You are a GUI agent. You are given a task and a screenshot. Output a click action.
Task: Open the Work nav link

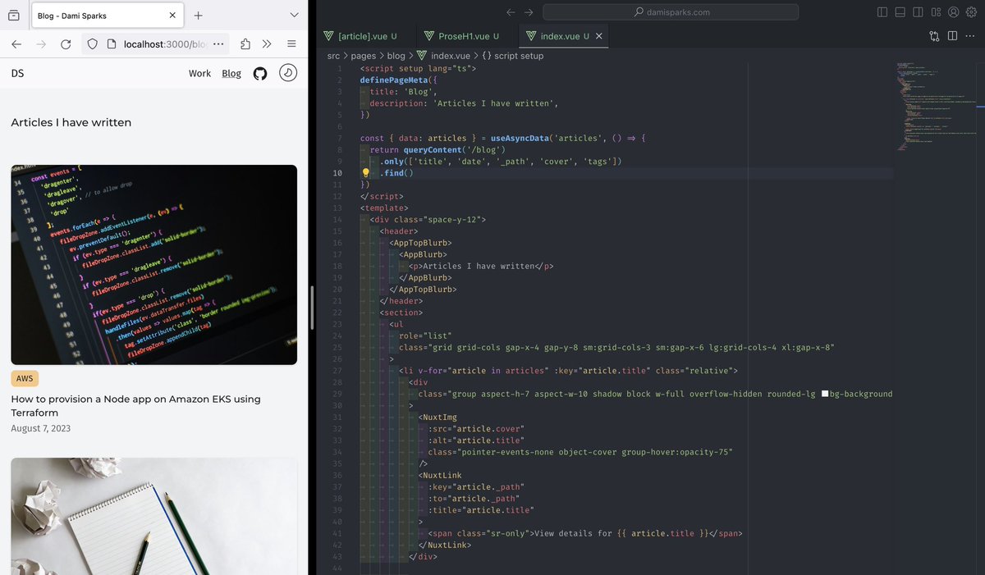199,73
